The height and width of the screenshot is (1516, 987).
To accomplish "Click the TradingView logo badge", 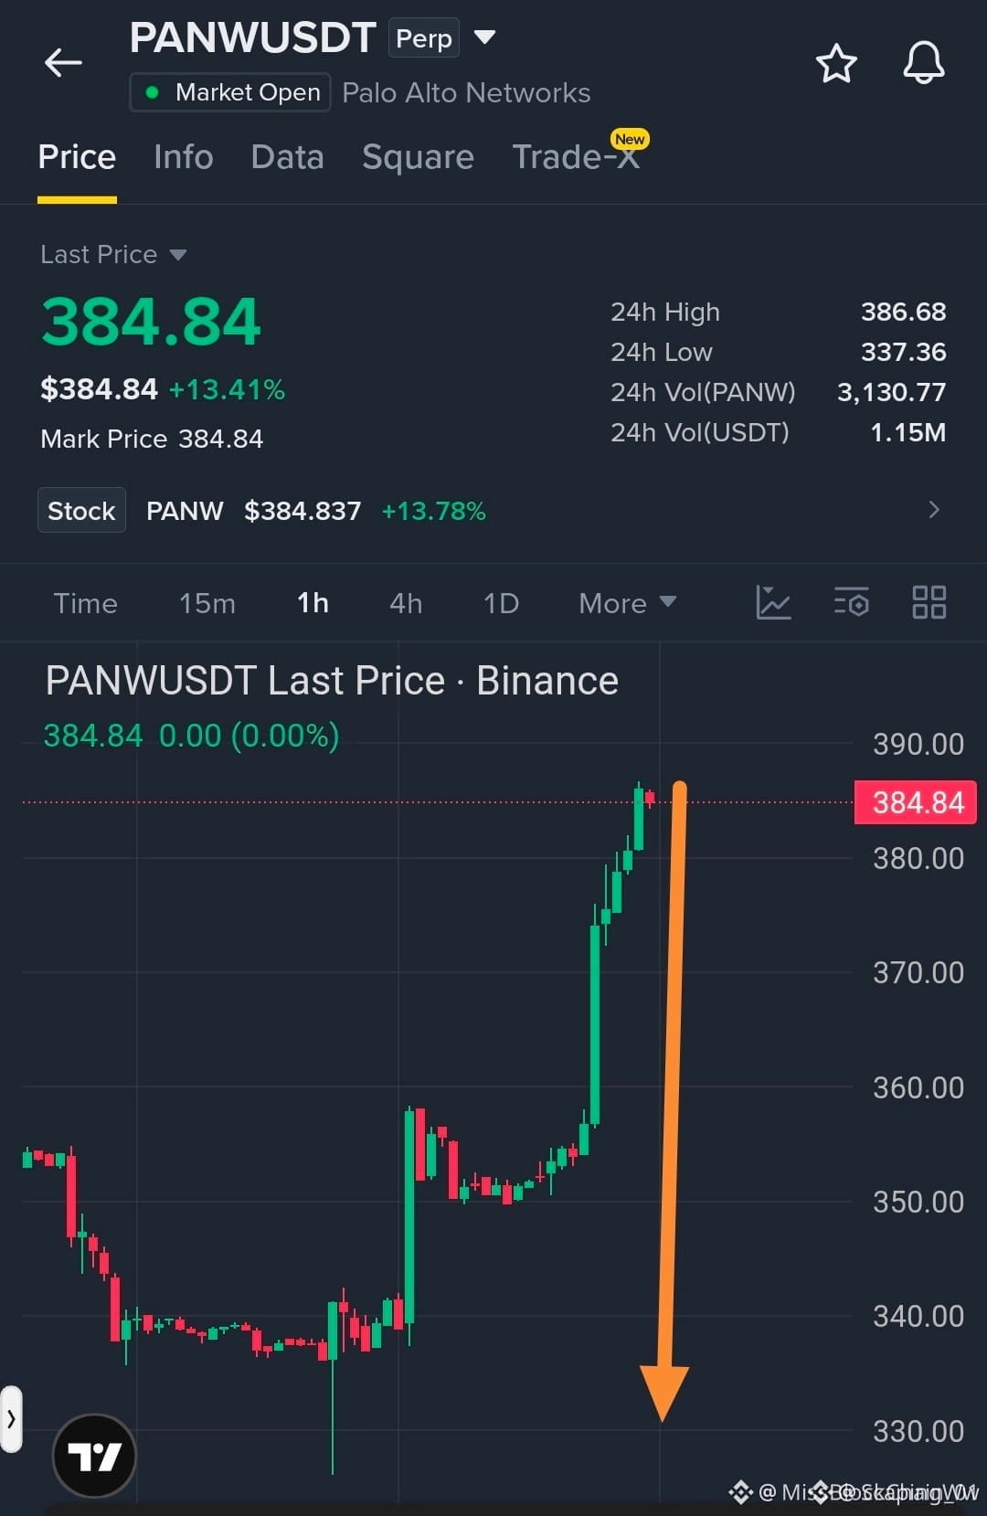I will coord(95,1456).
